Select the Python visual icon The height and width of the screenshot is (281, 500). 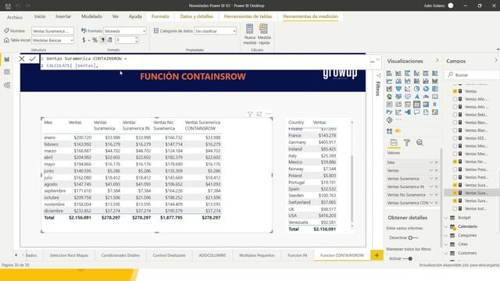point(389,112)
